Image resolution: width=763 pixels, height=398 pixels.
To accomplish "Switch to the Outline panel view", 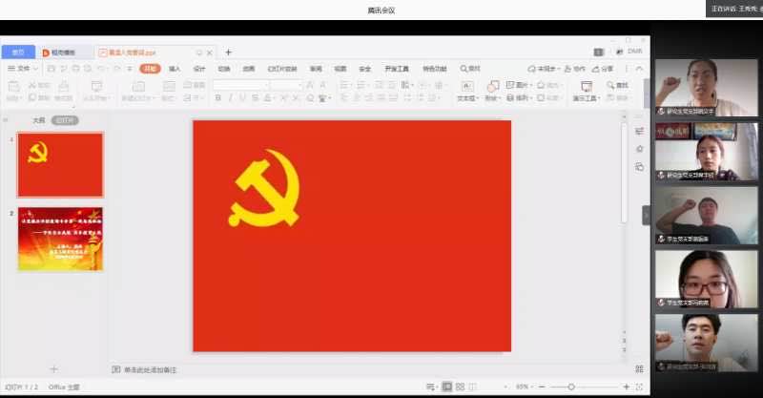I will 38,120.
